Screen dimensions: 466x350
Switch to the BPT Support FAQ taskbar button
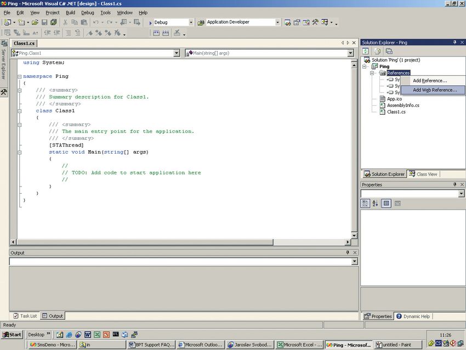click(151, 345)
